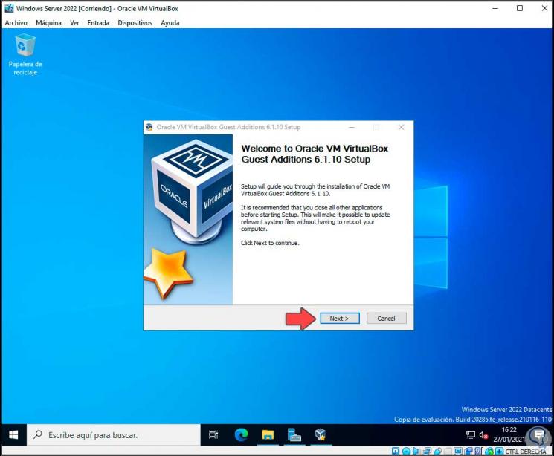Open clock showing 16:22

pos(509,434)
